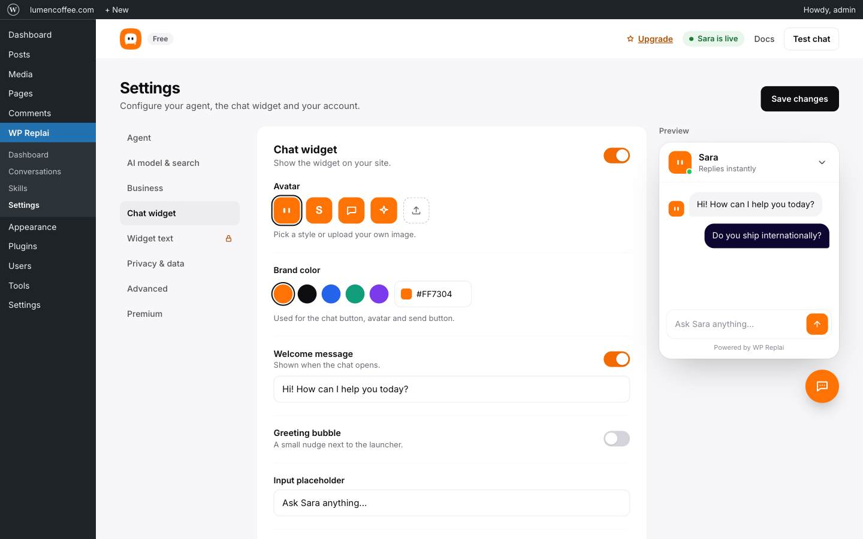Click the #FF7304 hex color field
The width and height of the screenshot is (863, 539).
(x=433, y=294)
